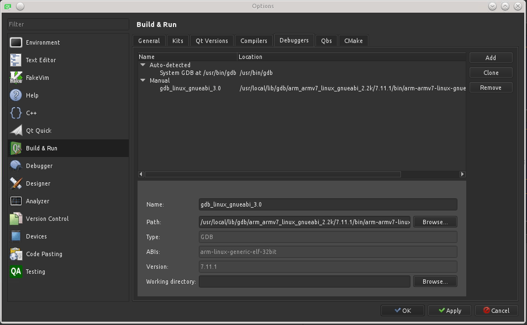This screenshot has width=527, height=325.
Task: Click the Name column header
Action: tap(187, 57)
